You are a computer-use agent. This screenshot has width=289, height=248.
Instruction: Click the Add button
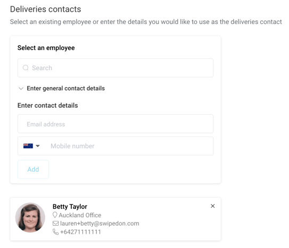click(x=33, y=169)
